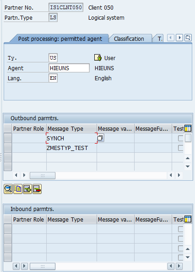Click the rightmost arrow of the Inbound horizontal scrollbar
195x272 pixels.
point(179,266)
